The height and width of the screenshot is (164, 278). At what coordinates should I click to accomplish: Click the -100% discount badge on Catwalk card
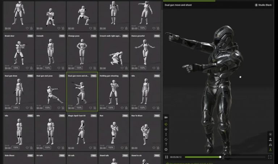click(x=47, y=68)
